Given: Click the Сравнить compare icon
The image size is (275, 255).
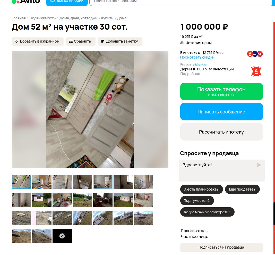Looking at the screenshot, I should tap(71, 41).
